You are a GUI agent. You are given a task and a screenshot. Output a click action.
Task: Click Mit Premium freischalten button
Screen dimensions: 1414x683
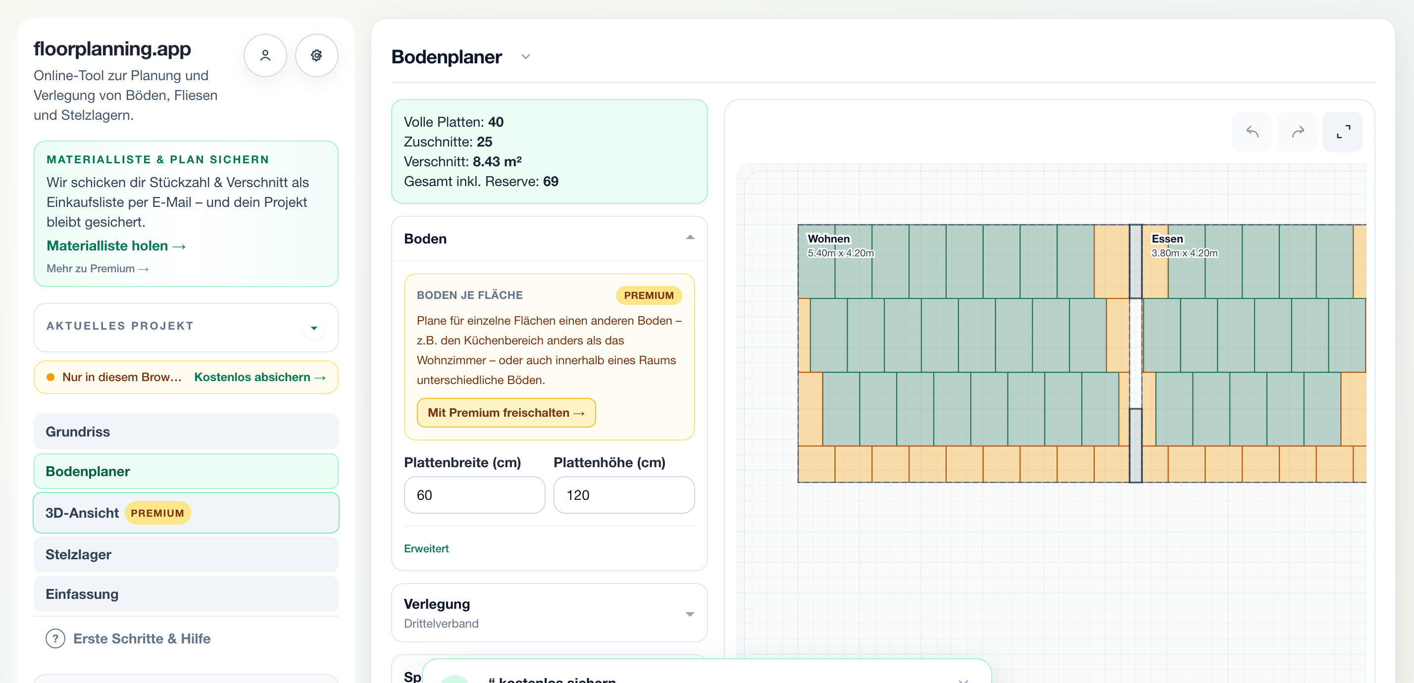point(506,413)
